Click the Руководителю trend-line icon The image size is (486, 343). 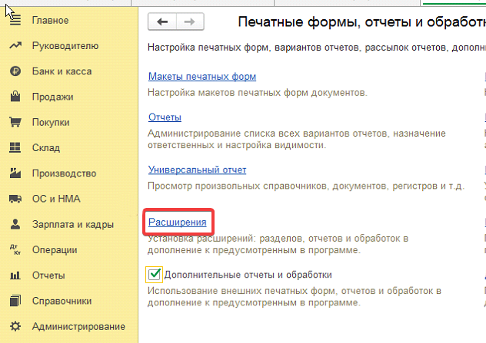click(x=15, y=46)
